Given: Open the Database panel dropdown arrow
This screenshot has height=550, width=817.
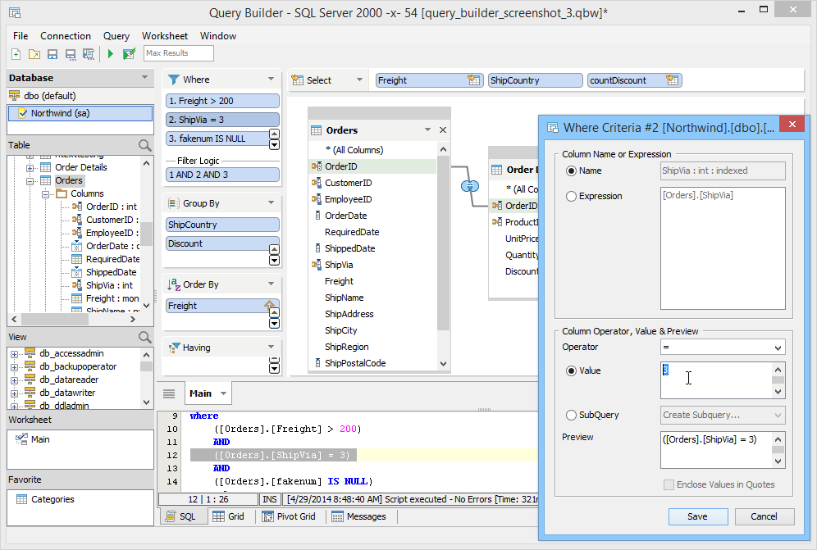Looking at the screenshot, I should click(x=144, y=78).
